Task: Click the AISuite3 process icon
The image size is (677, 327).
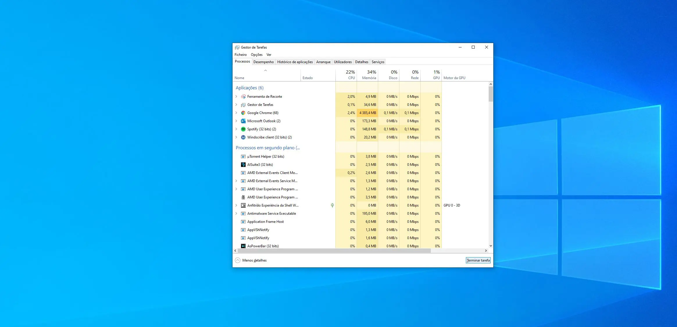Action: coord(243,165)
